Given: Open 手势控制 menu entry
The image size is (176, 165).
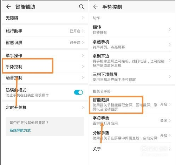Looking at the screenshot, I should click(45, 67).
